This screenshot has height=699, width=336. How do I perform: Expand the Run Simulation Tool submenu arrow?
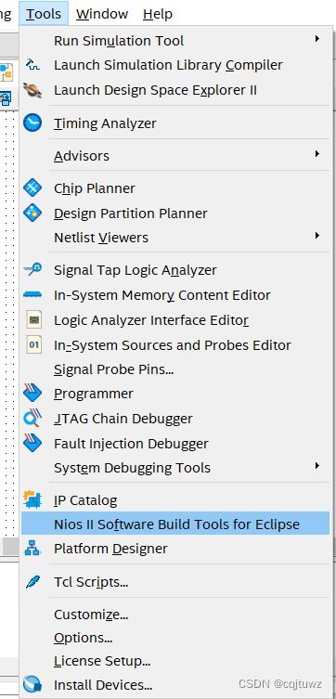(x=317, y=39)
